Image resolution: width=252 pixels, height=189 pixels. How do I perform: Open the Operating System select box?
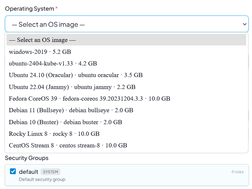coord(127,24)
